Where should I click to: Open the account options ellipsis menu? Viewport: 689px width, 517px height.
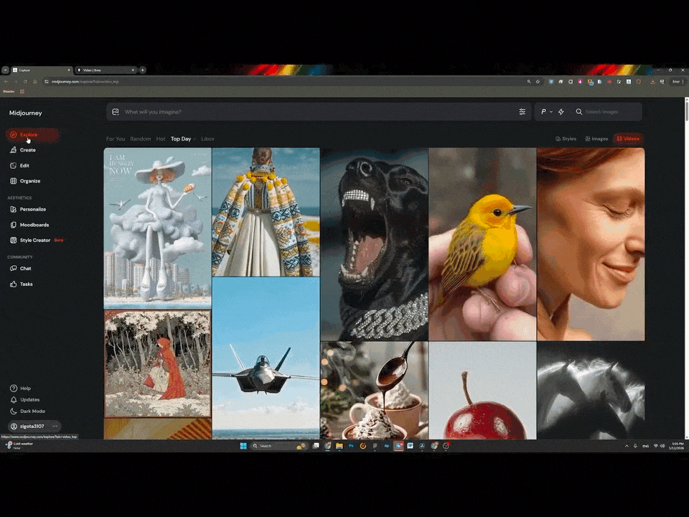tap(55, 426)
